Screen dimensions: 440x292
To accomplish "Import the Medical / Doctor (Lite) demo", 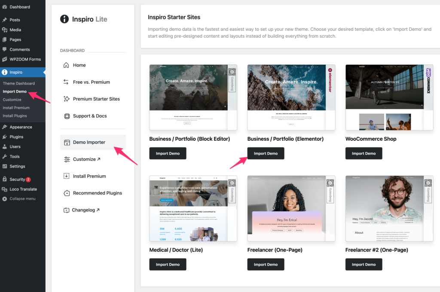I will [x=168, y=265].
